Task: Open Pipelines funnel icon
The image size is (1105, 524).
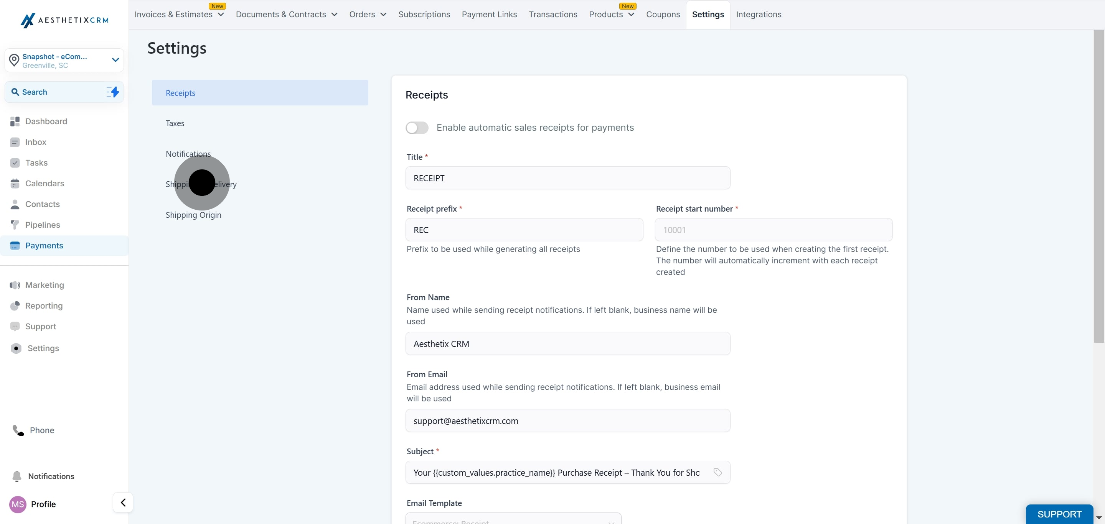Action: 15,225
